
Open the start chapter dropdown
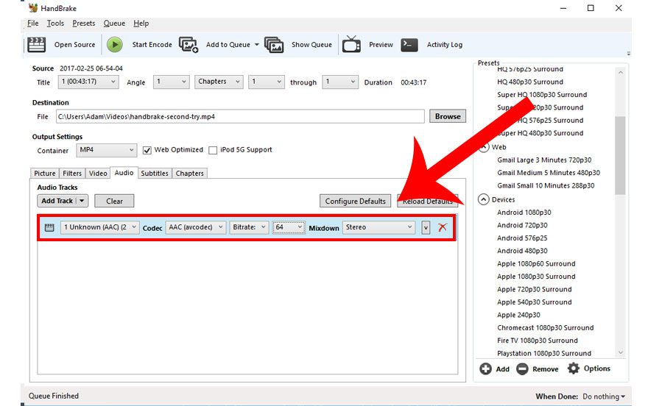pos(267,82)
